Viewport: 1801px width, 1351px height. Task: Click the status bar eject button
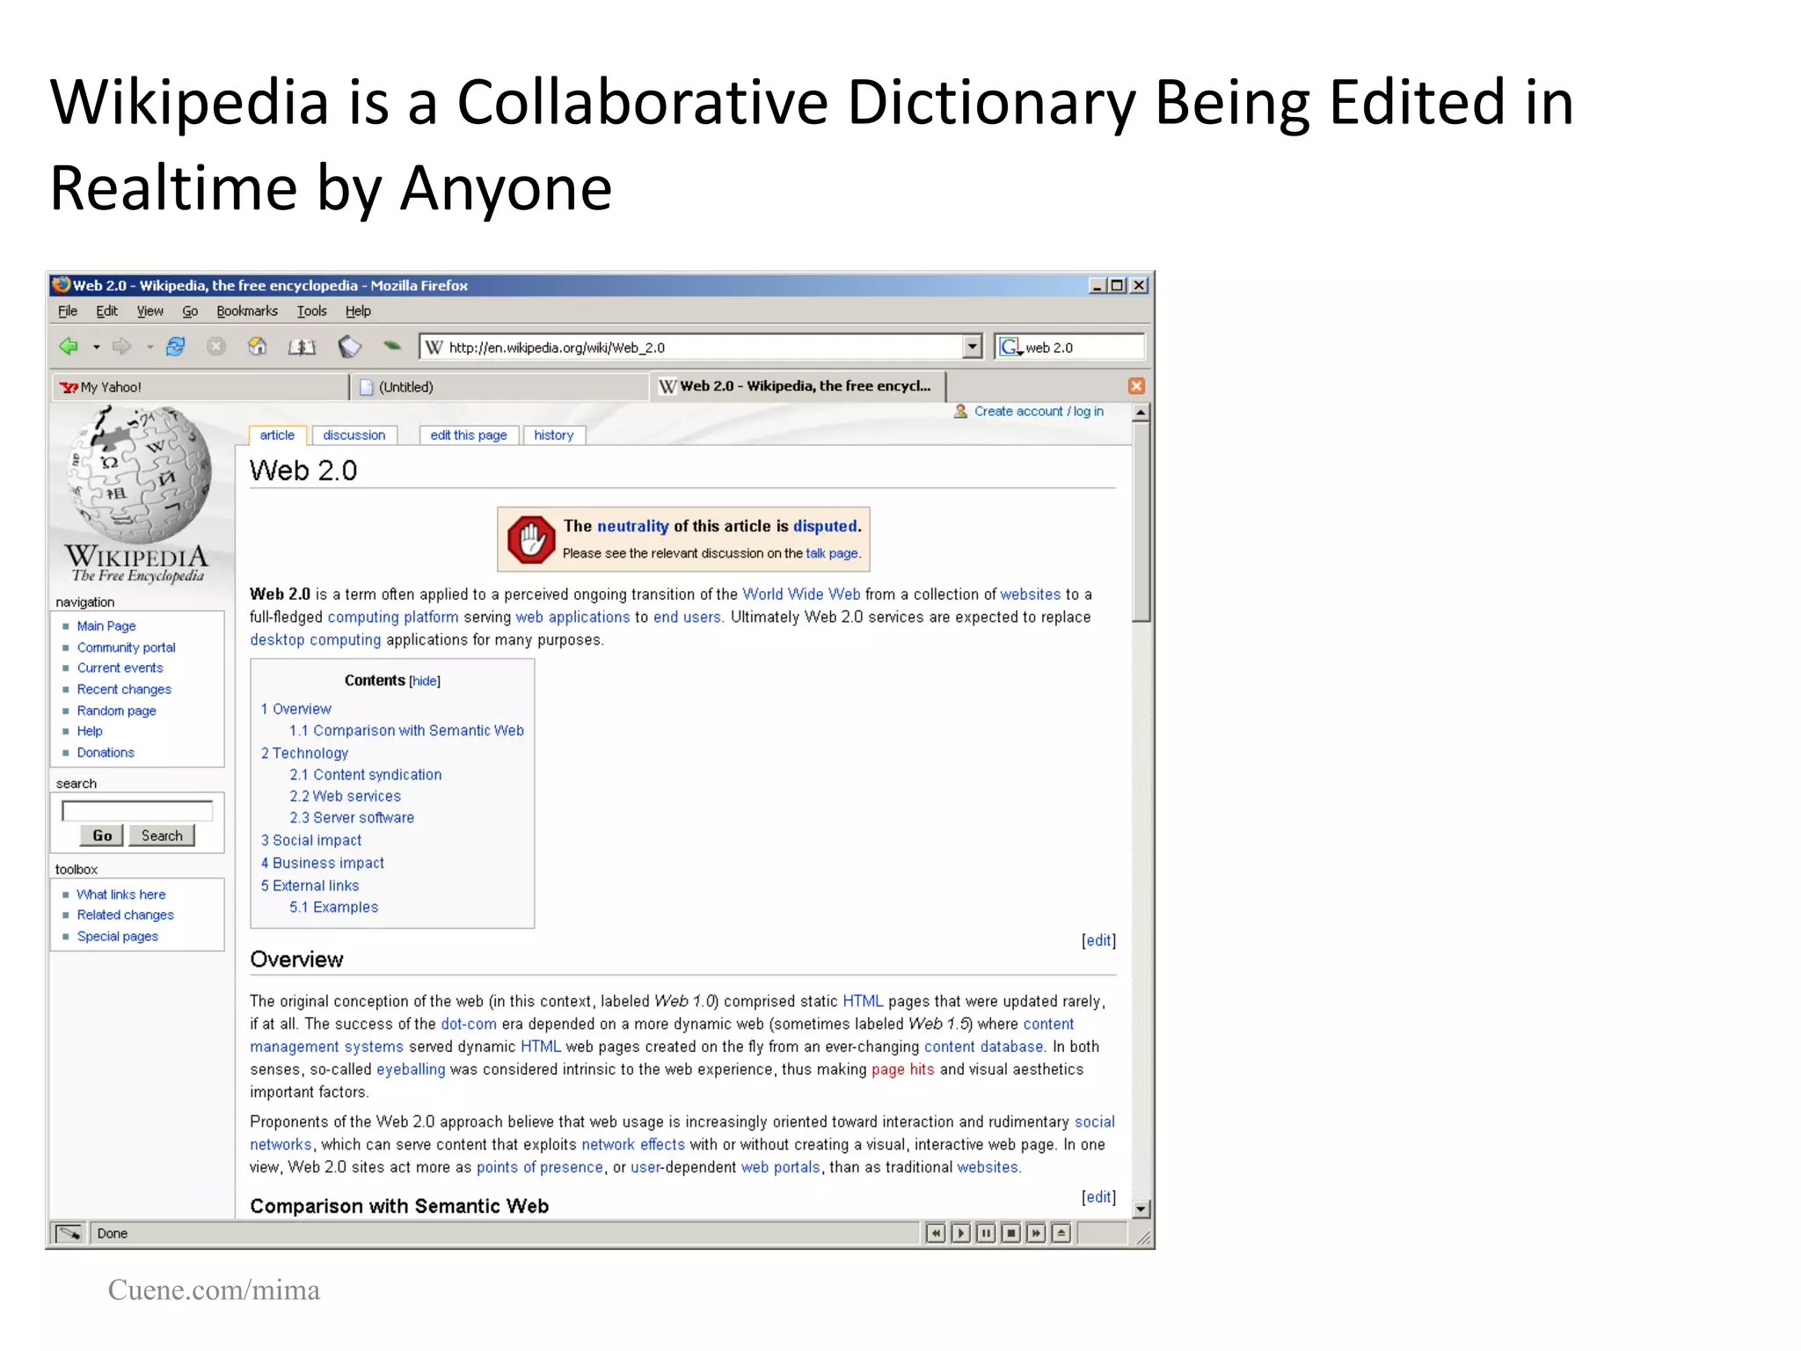1061,1233
